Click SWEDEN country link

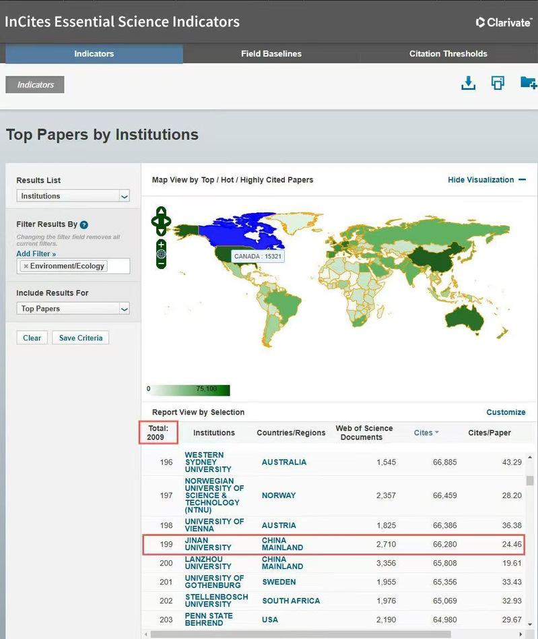(x=279, y=582)
